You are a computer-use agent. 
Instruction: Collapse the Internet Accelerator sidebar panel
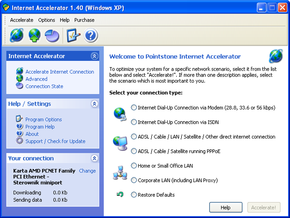point(94,56)
